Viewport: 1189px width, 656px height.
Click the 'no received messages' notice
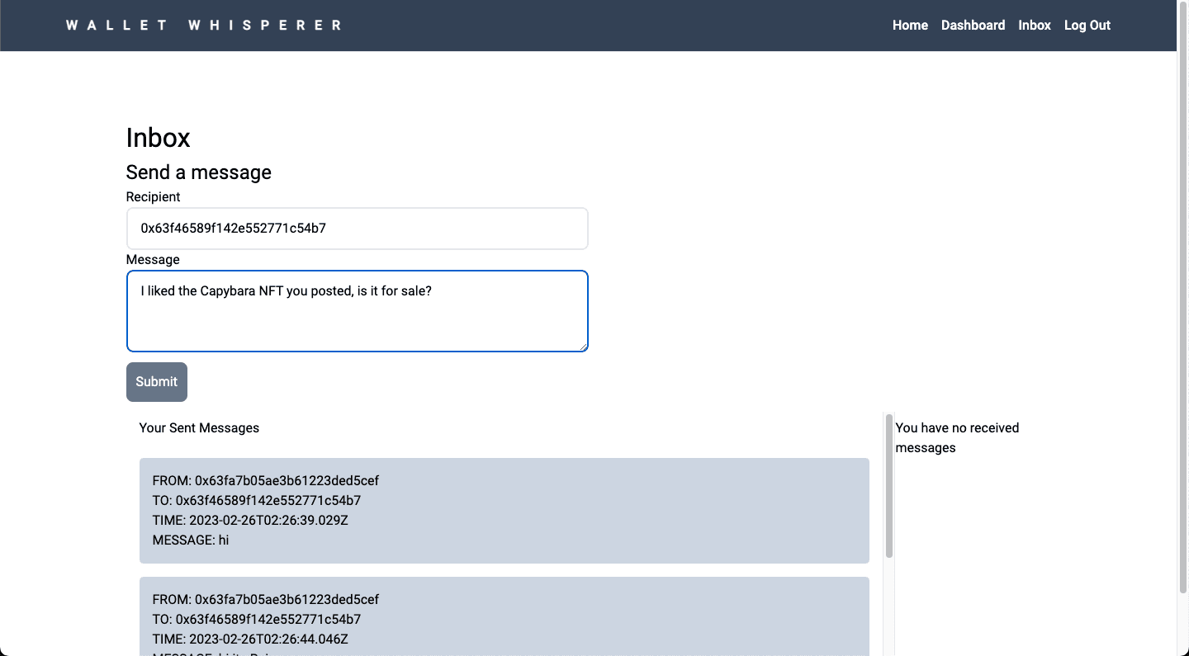pyautogui.click(x=956, y=437)
